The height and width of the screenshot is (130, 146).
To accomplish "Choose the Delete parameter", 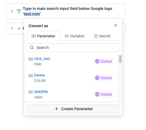I will 71,78.
